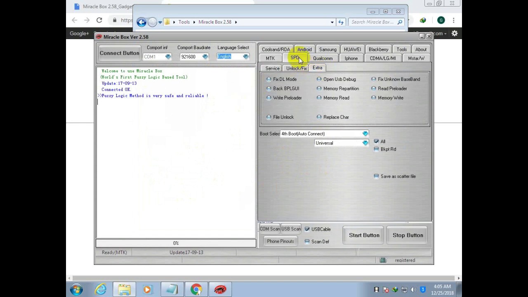The height and width of the screenshot is (297, 528).
Task: Open Phone Pinouts
Action: (x=280, y=241)
